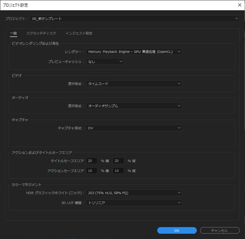The width and height of the screenshot is (245, 239).
Task: Click the 3D LUT 補間 label
Action: 72,203
